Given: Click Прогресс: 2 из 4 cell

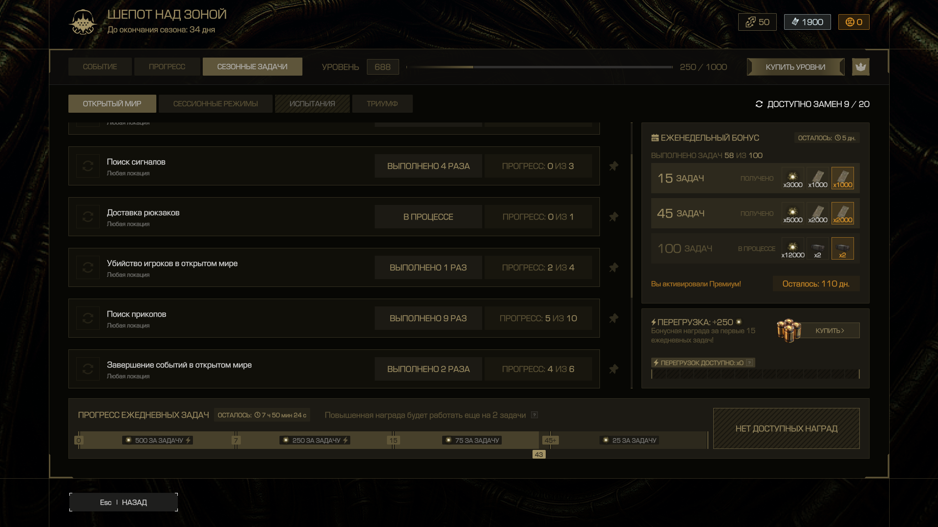Looking at the screenshot, I should pos(538,267).
